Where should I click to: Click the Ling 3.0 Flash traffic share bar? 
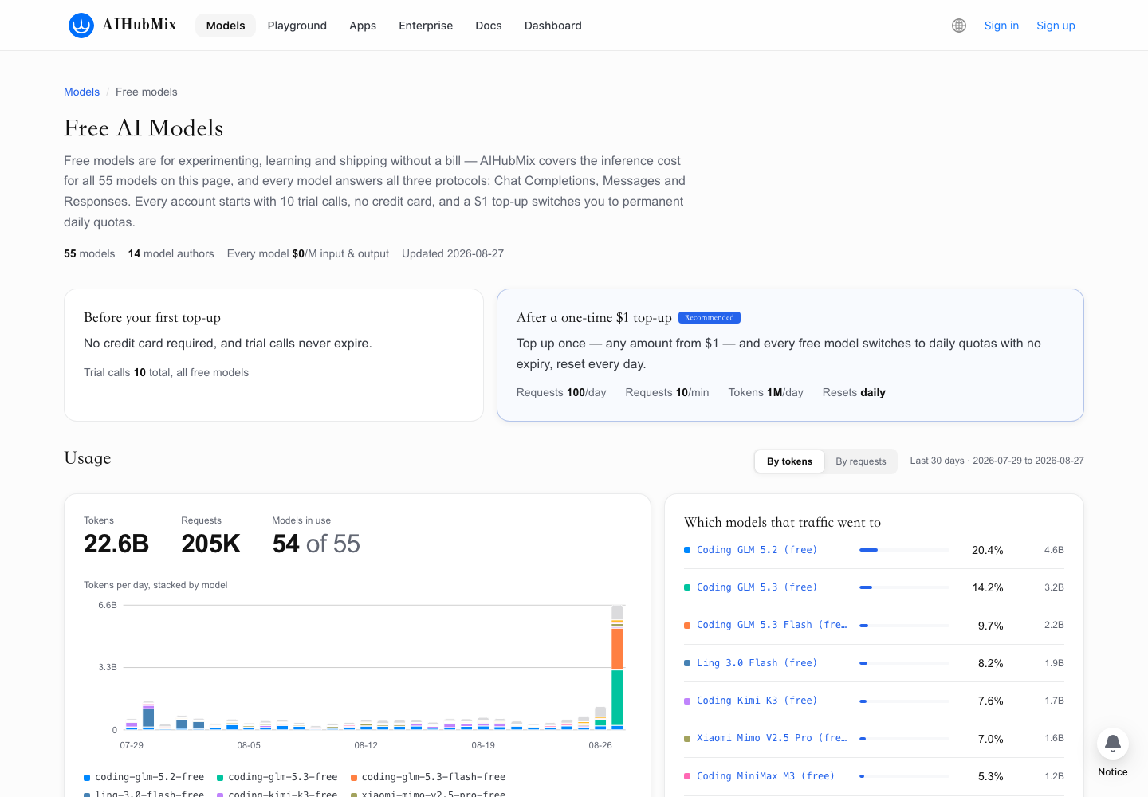point(904,663)
